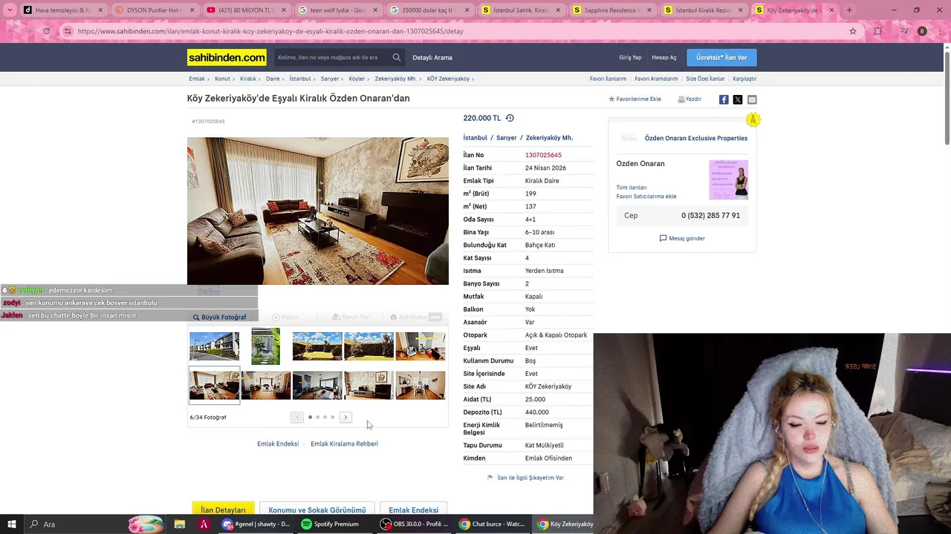This screenshot has width=951, height=534.
Task: Open Konumu ve Sokak Görünümü tab
Action: [317, 510]
